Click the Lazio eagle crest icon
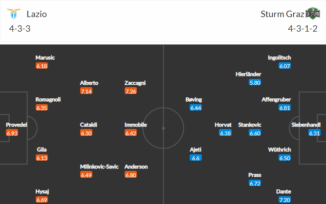326x204 pixels. coord(14,14)
